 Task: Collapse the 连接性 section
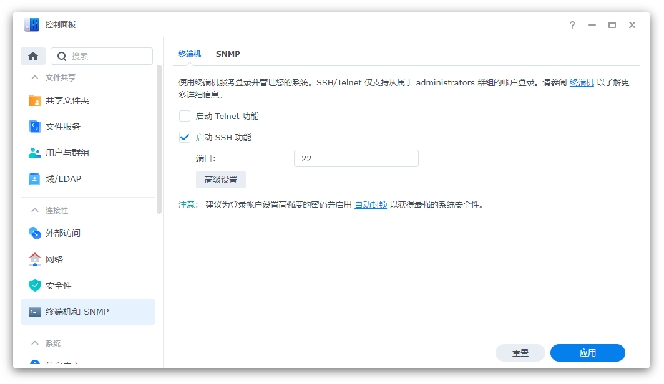pos(35,210)
